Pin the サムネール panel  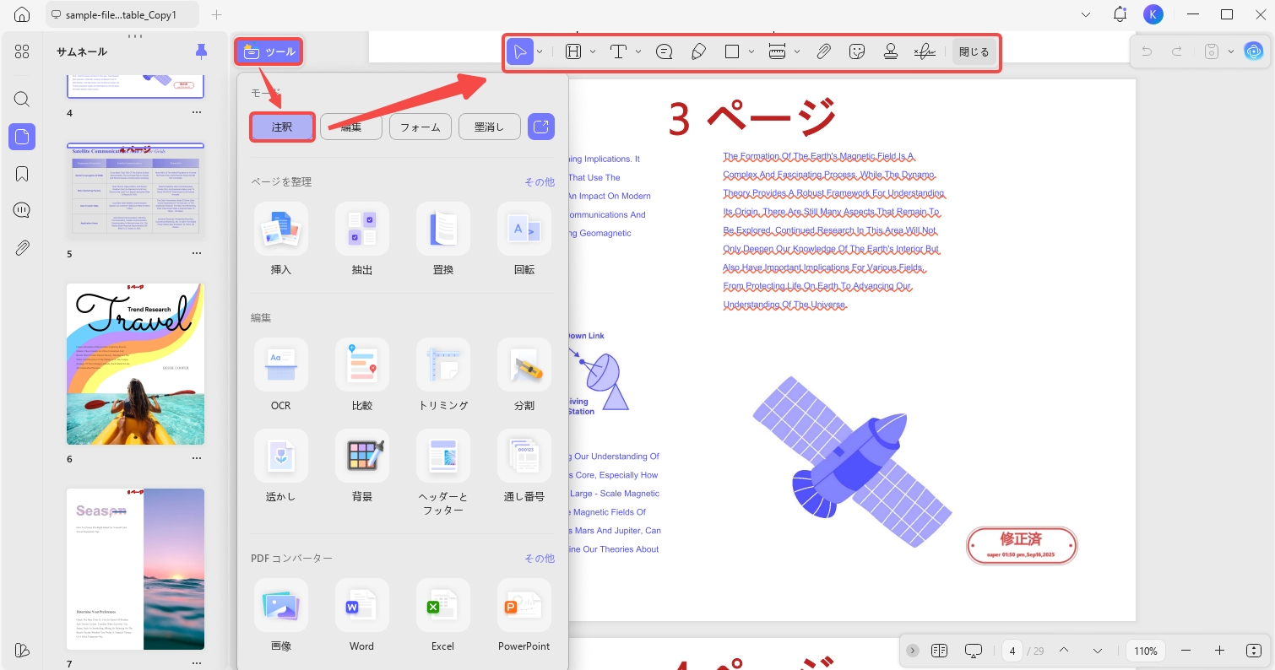coord(201,51)
